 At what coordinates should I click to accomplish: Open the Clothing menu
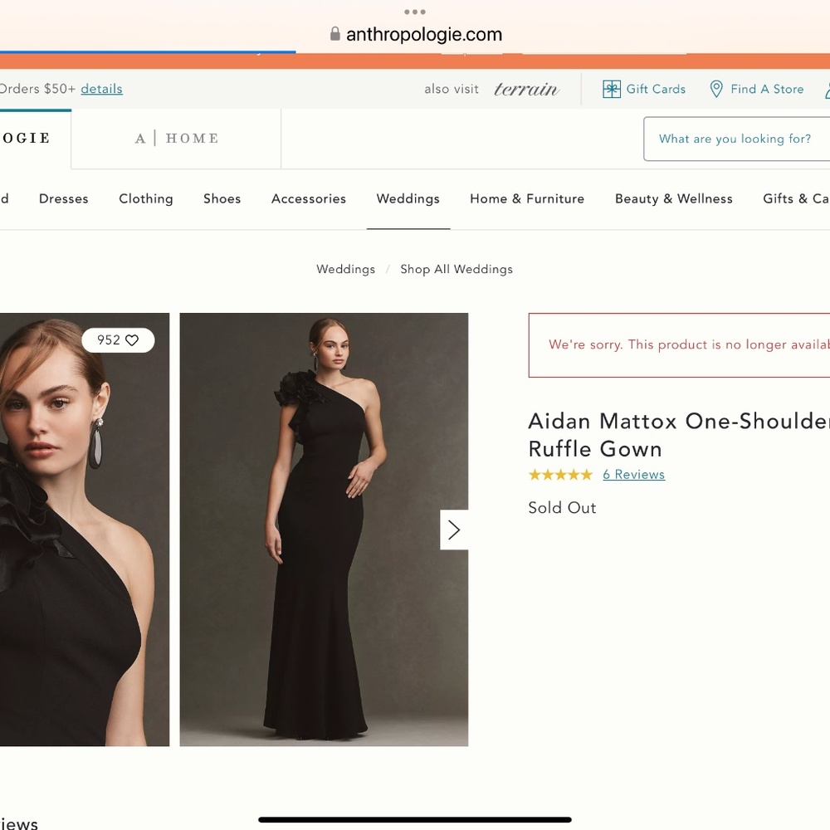(146, 199)
